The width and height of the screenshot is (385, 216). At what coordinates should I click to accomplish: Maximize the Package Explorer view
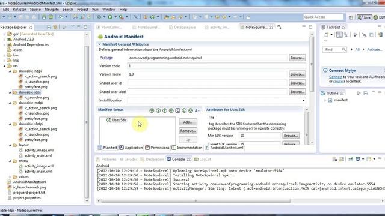coord(85,27)
